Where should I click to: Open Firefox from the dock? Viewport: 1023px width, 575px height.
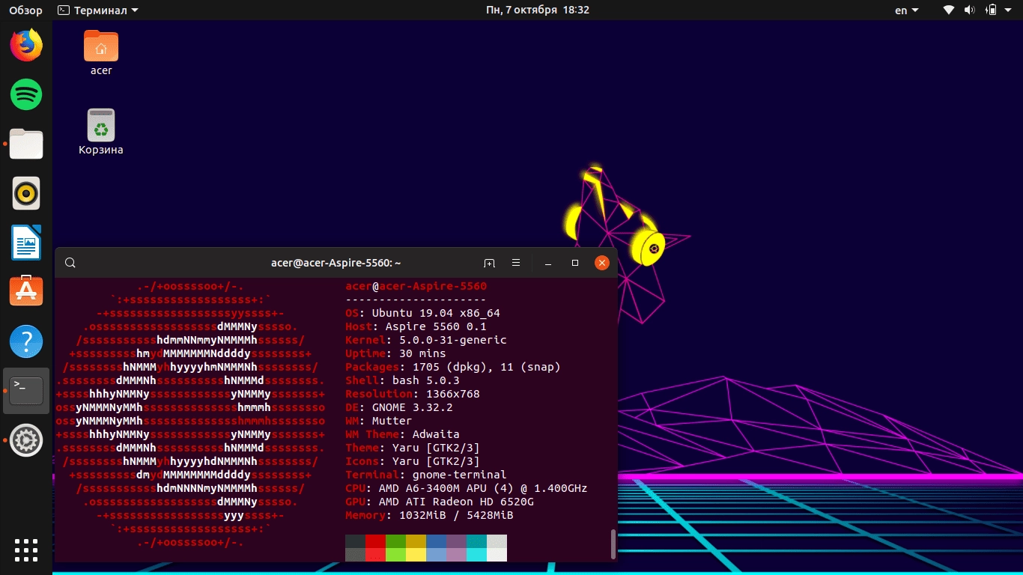tap(26, 46)
